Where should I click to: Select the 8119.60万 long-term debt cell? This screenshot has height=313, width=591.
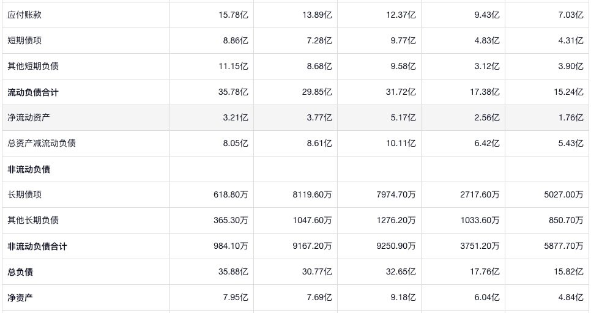312,194
